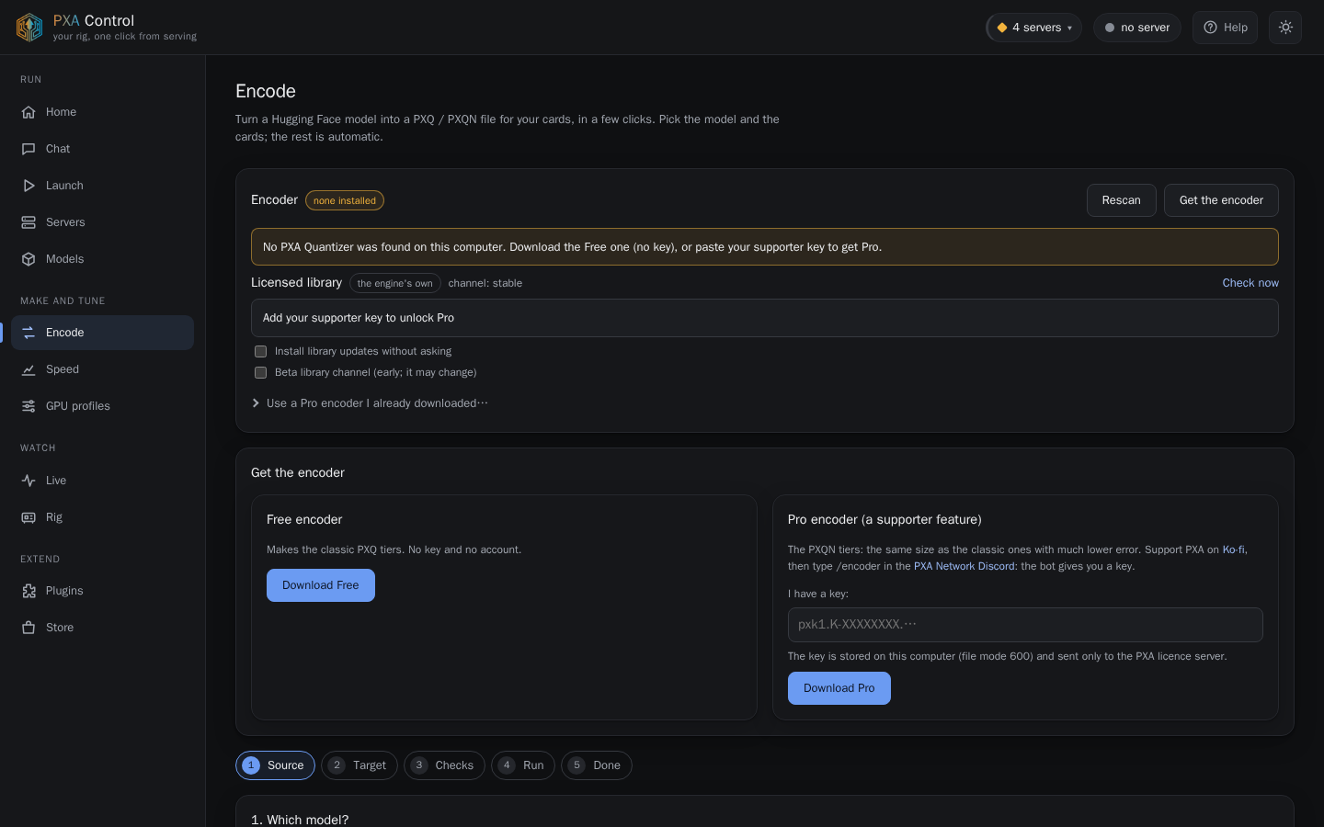The height and width of the screenshot is (827, 1324).
Task: Toggle the light/dark theme sun icon
Action: pos(1285,28)
